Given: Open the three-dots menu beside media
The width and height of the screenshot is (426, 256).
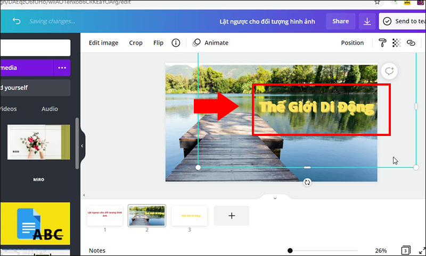Looking at the screenshot, I should [62, 68].
